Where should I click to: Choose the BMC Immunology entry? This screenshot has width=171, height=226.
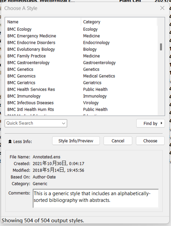point(81,96)
